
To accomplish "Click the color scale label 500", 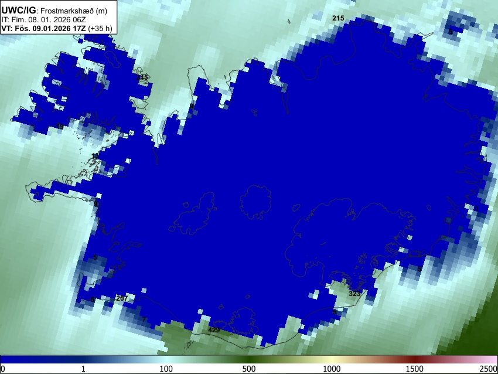I will point(248,369).
